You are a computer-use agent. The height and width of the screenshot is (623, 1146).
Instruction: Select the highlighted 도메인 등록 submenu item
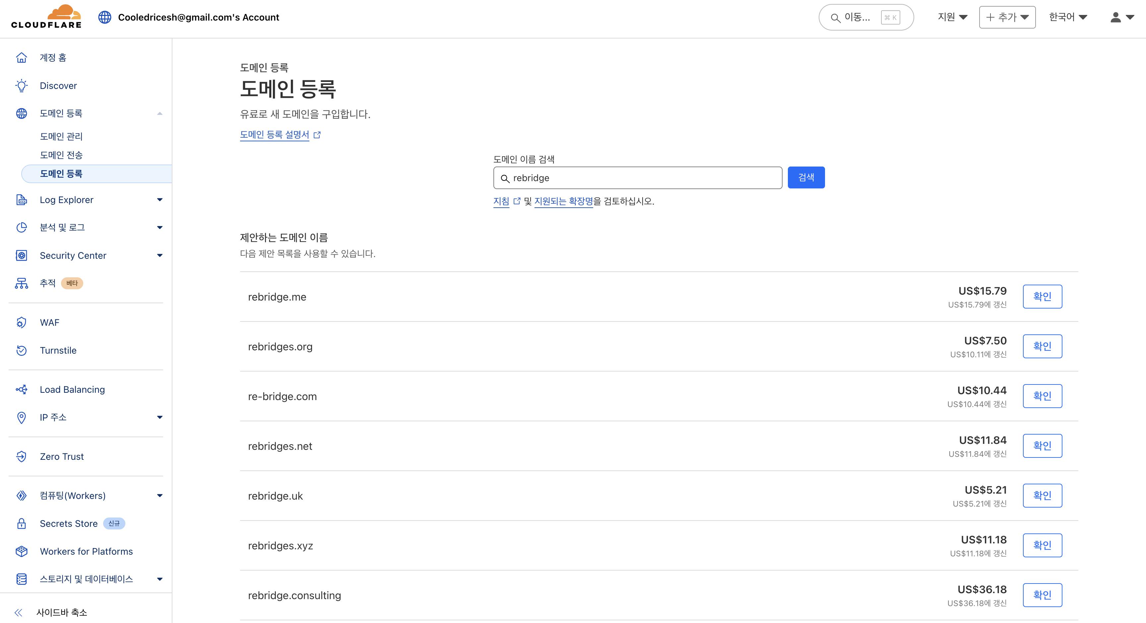coord(96,173)
